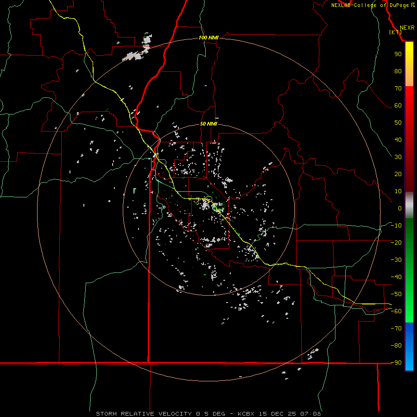Viewport: 417px width, 417px height.
Task: Click the 60 value on velocity scale
Action: point(398,105)
